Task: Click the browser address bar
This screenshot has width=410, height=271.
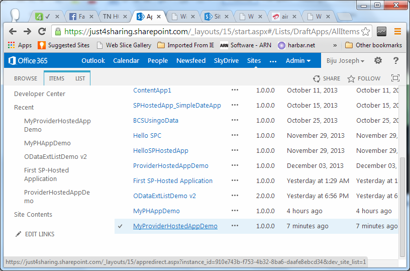Action: point(211,31)
